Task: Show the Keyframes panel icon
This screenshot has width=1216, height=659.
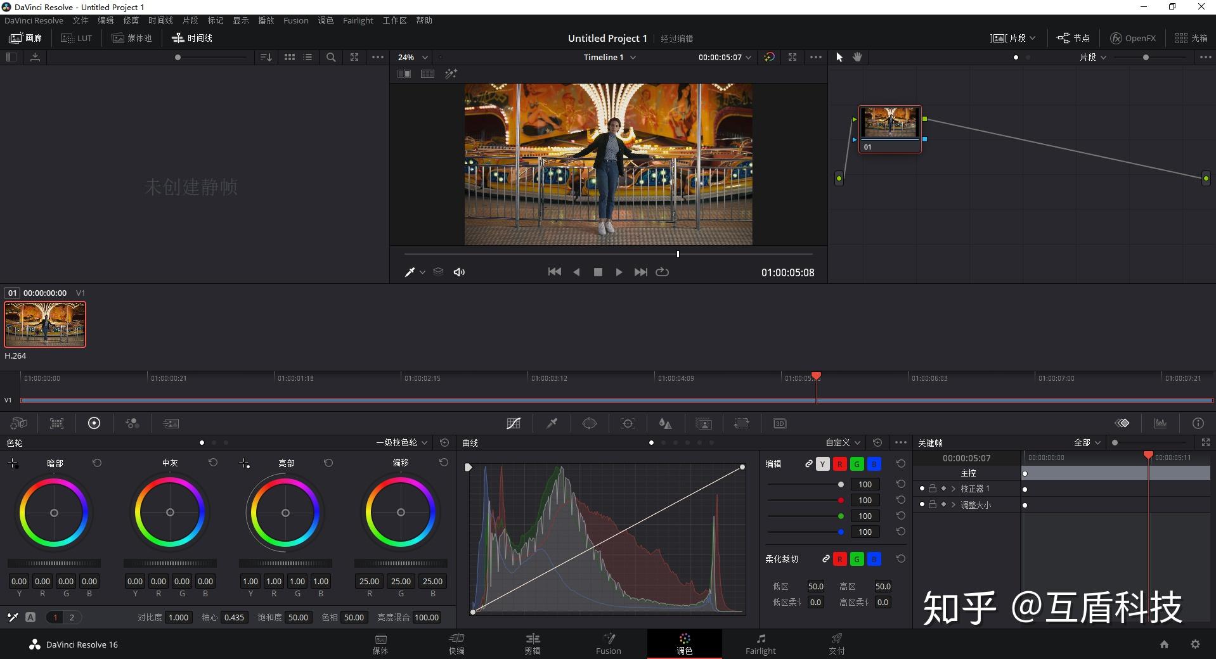Action: (1122, 423)
